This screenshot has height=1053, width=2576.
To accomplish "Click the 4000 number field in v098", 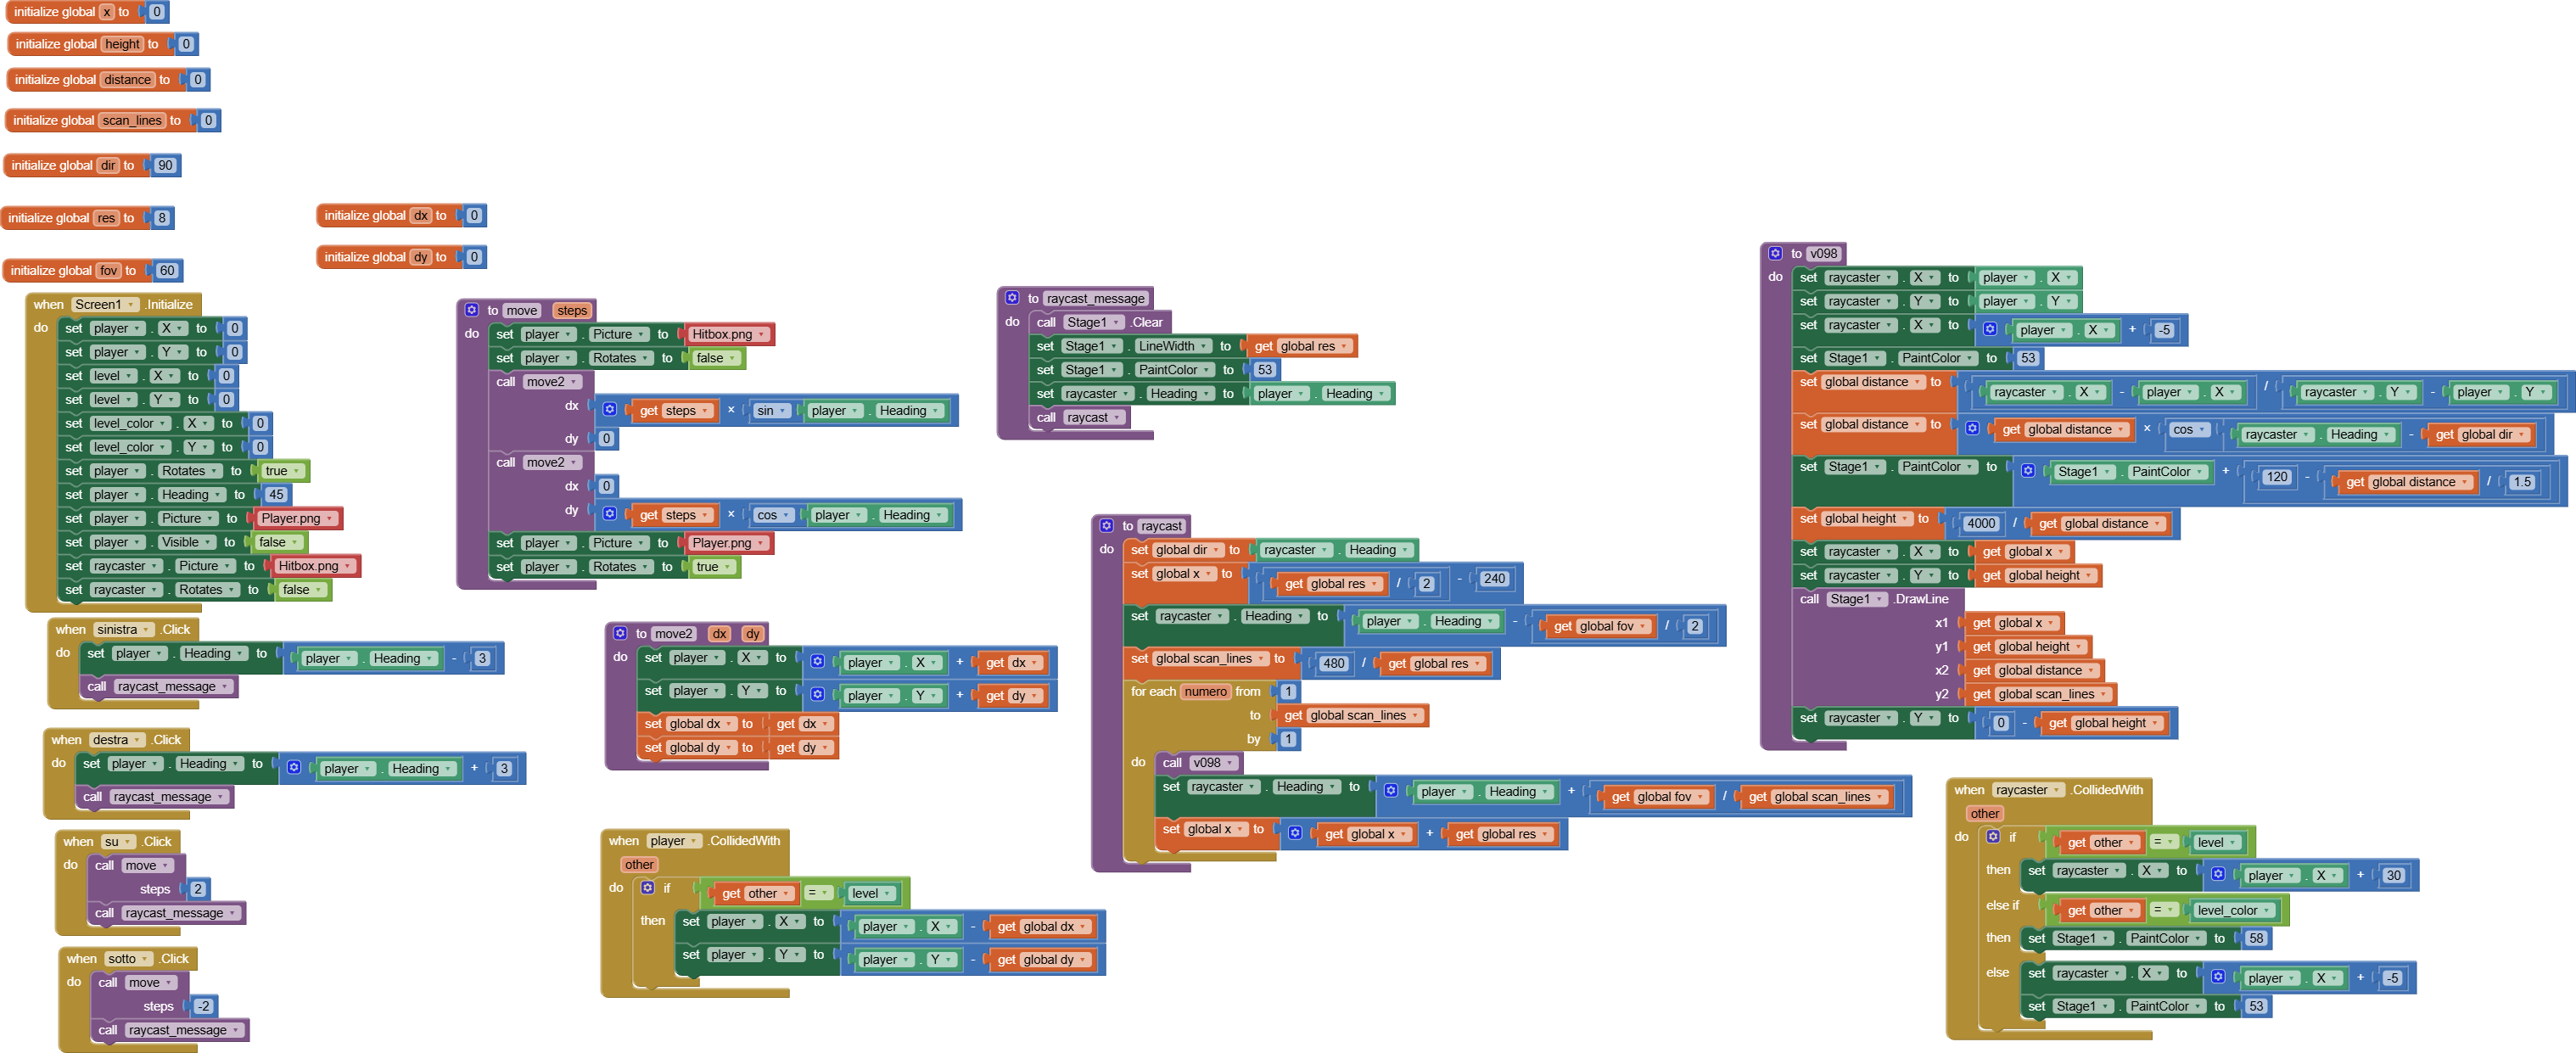I will tap(1980, 524).
